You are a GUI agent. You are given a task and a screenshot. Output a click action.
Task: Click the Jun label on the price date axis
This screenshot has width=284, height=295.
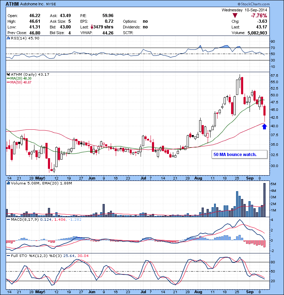click(x=92, y=178)
